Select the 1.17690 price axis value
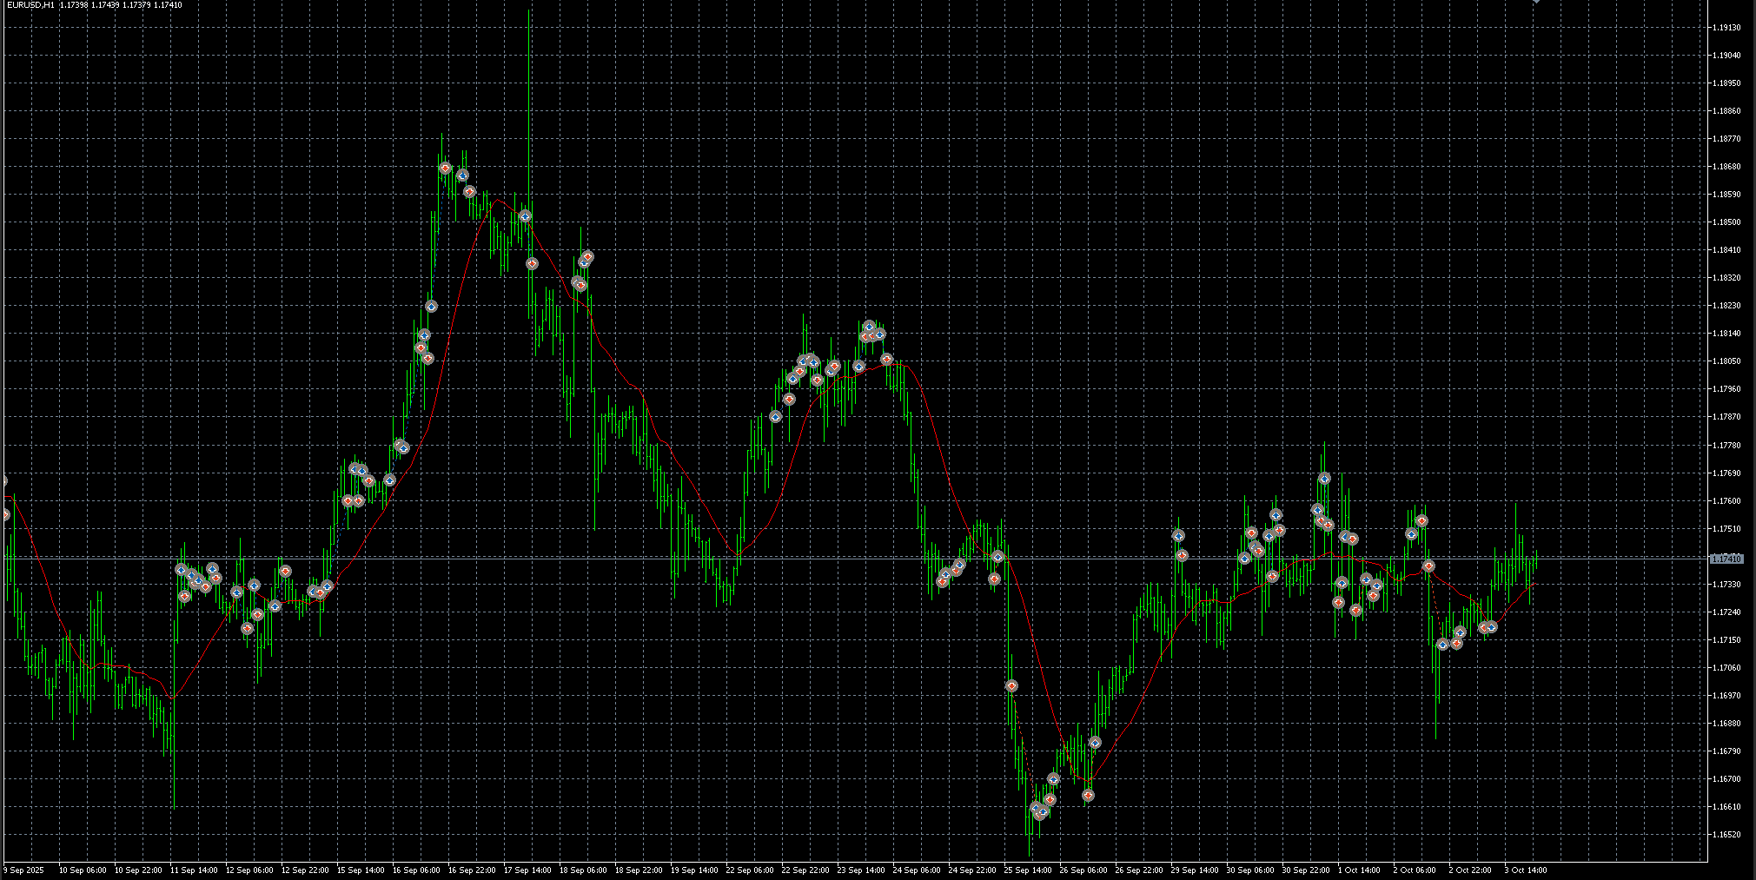The image size is (1756, 880). click(x=1726, y=473)
